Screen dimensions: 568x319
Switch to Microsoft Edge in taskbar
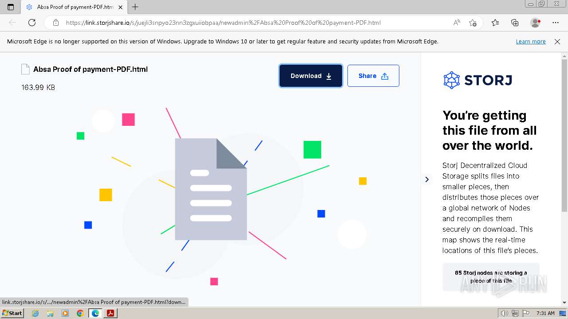(95, 313)
